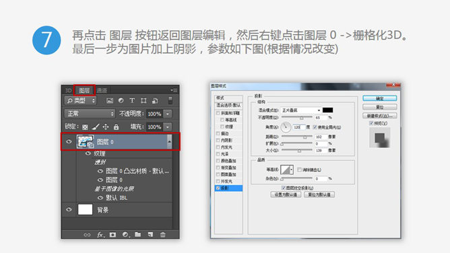
Task: Uncheck the 投影 drop shadow checkbox
Action: 218,188
